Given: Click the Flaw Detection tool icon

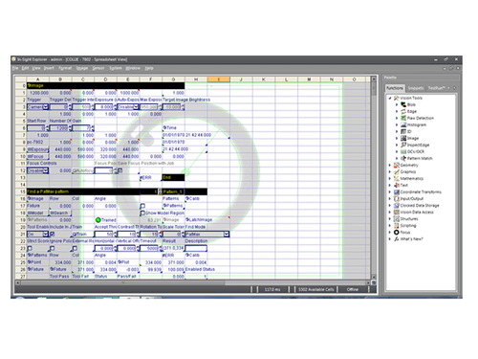Looking at the screenshot, I should click(x=403, y=118).
